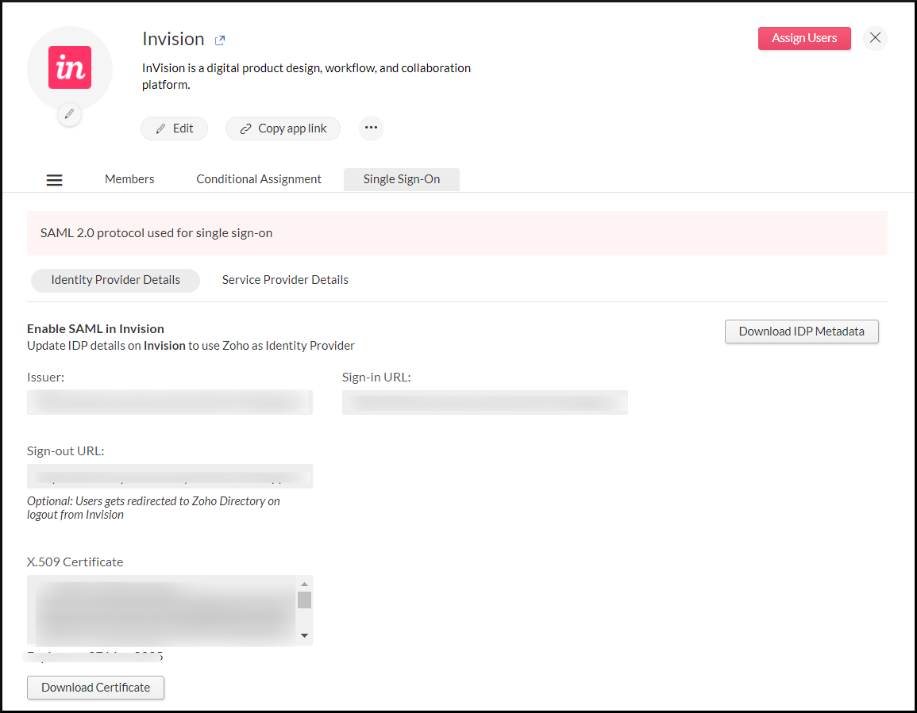Click the pencil icon in Edit button
The width and height of the screenshot is (917, 713).
160,128
